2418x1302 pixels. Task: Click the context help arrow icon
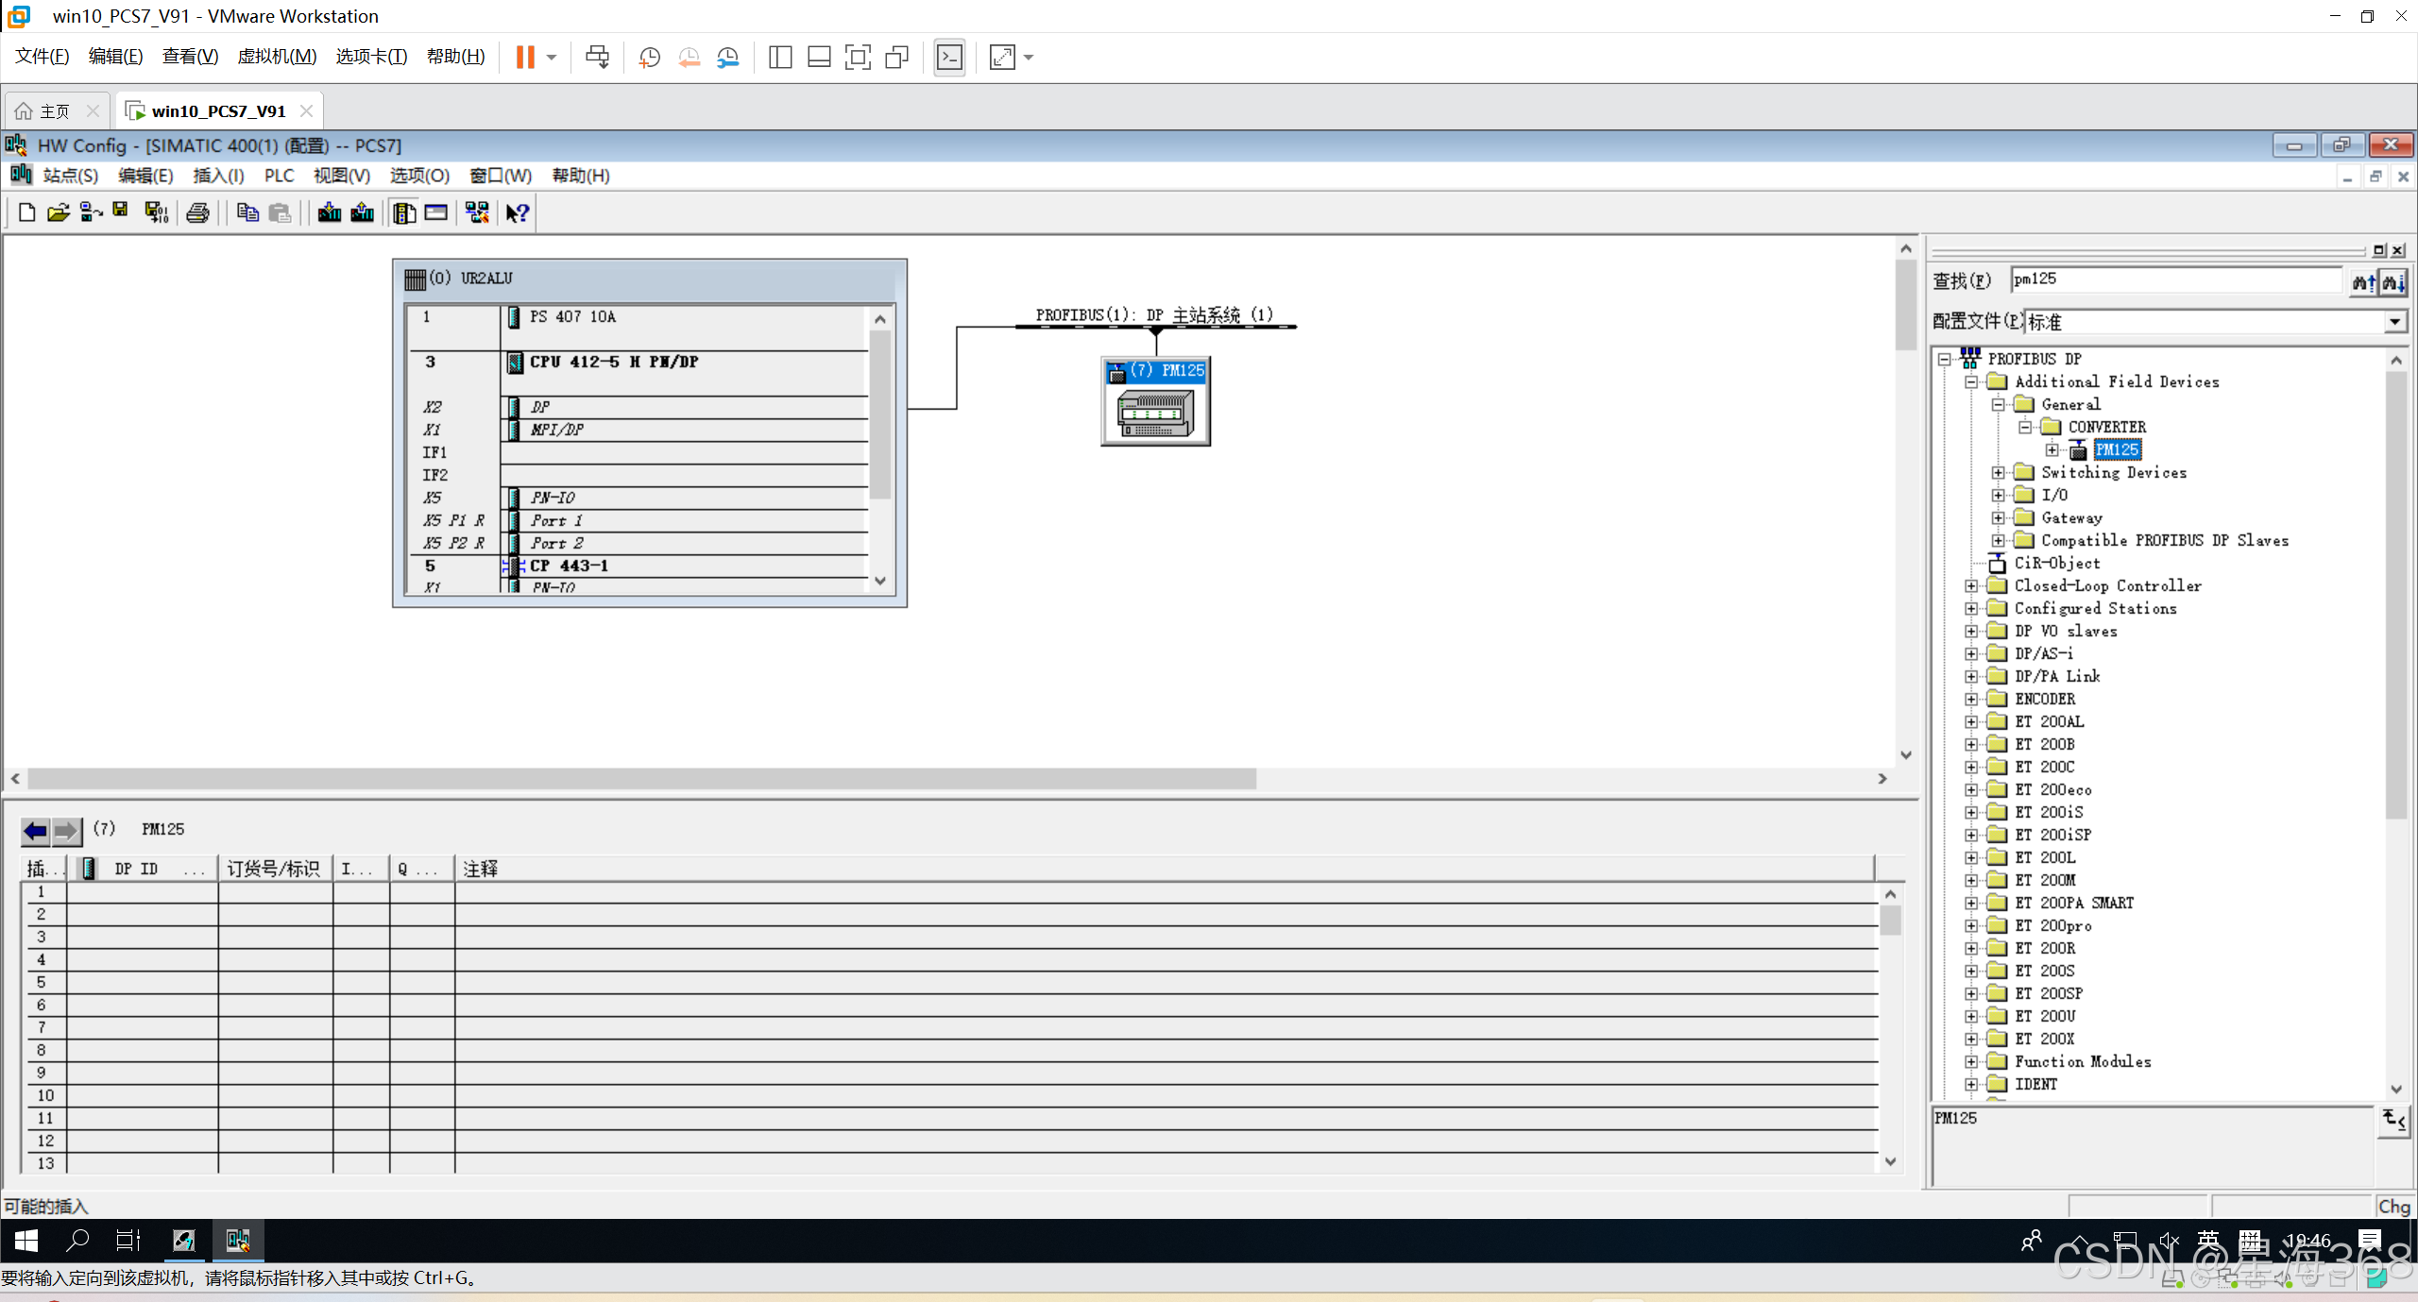(x=517, y=212)
